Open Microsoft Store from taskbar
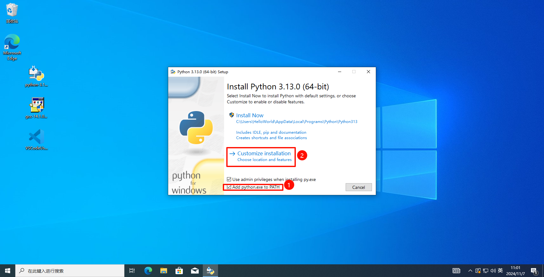544x277 pixels. click(x=179, y=271)
